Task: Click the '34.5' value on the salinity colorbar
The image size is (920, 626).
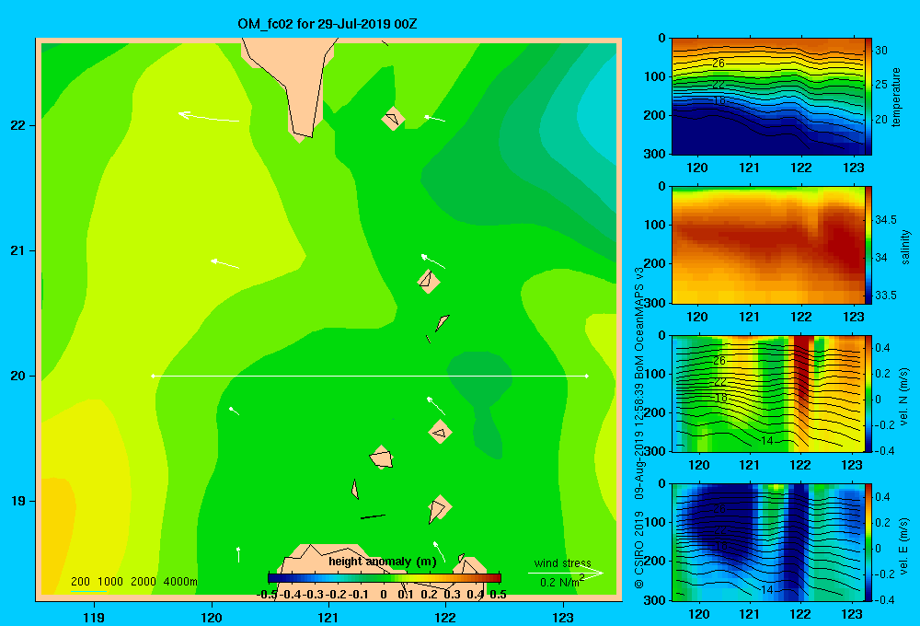Action: (x=885, y=220)
